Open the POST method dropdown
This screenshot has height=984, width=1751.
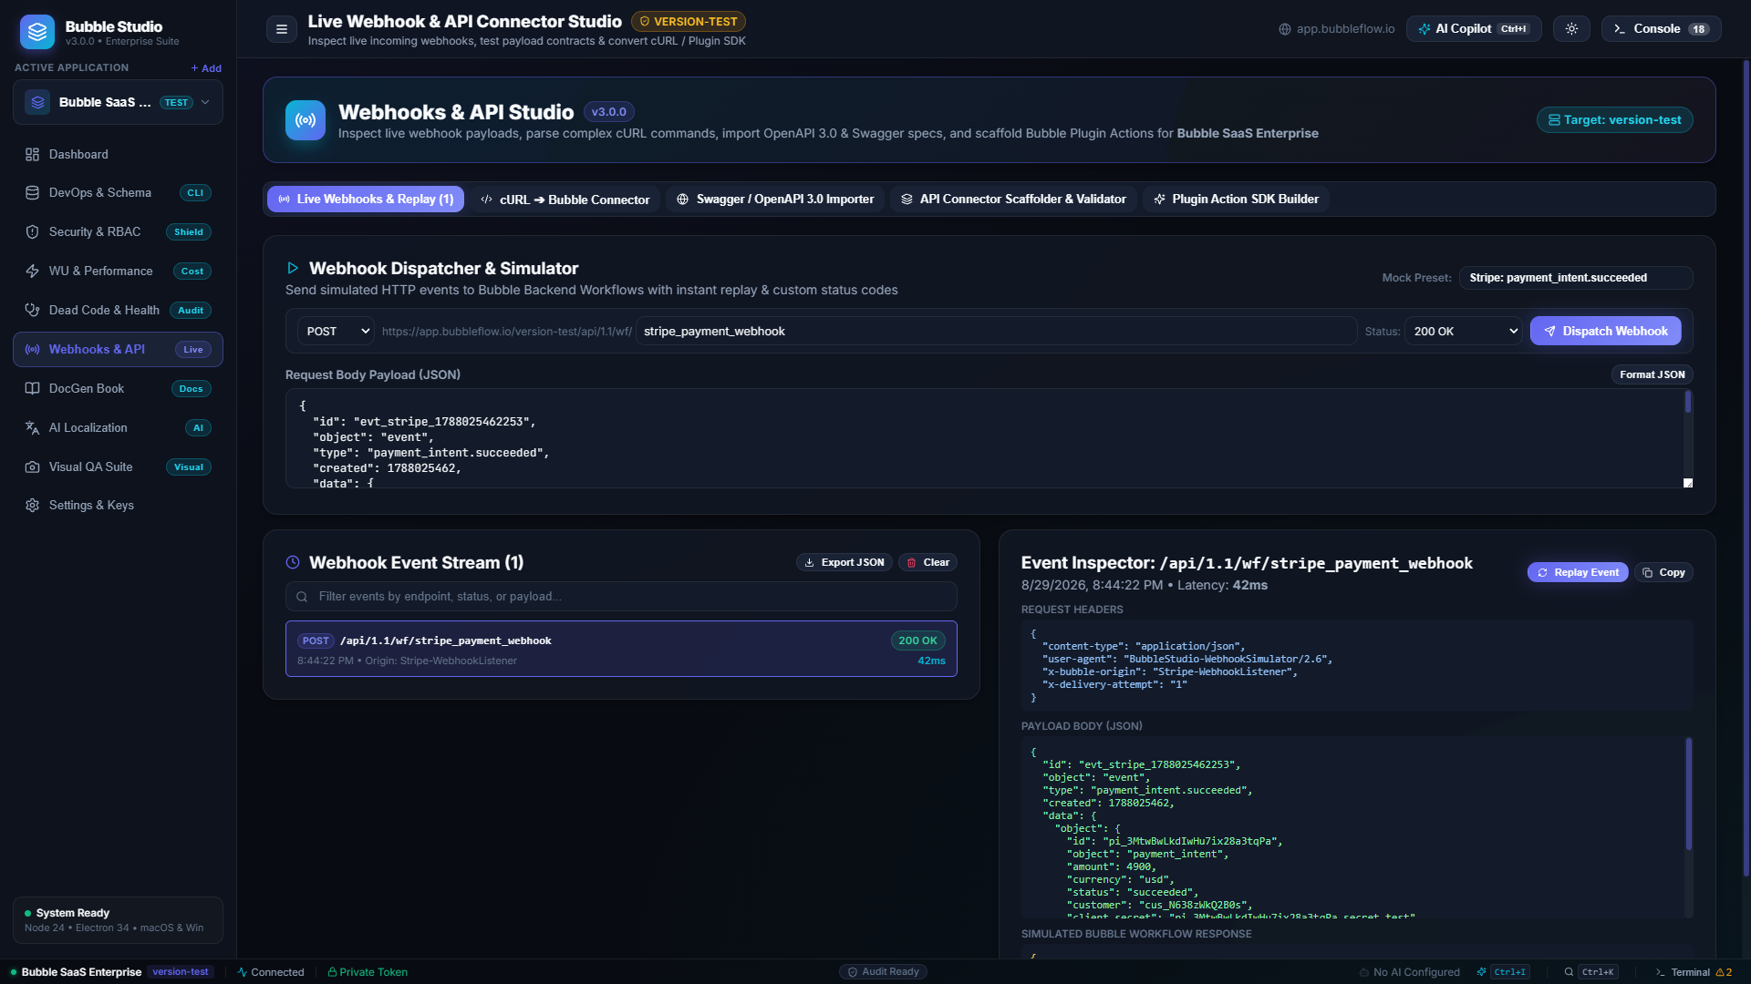tap(336, 332)
